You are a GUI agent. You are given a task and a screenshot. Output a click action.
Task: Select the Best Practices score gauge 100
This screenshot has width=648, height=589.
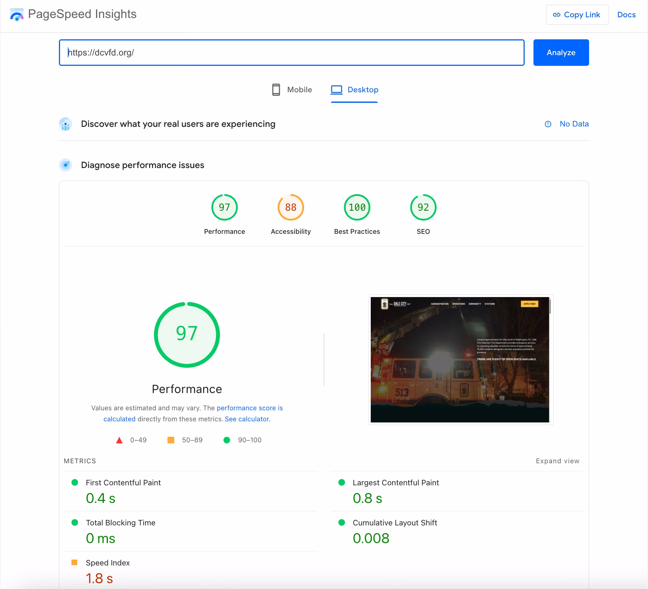(x=357, y=207)
